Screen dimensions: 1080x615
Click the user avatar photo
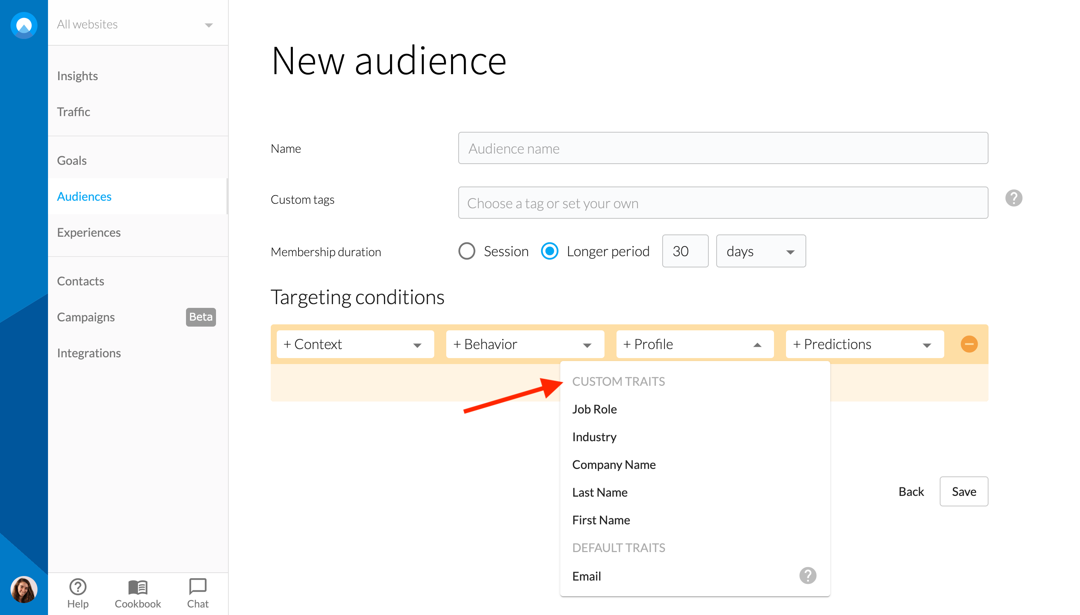click(24, 589)
